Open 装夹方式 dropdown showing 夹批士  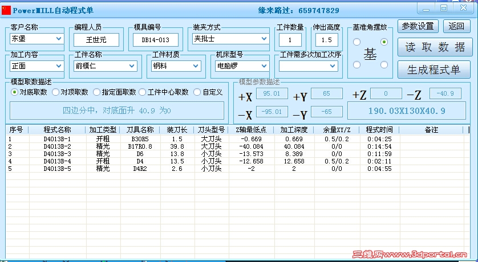point(230,39)
